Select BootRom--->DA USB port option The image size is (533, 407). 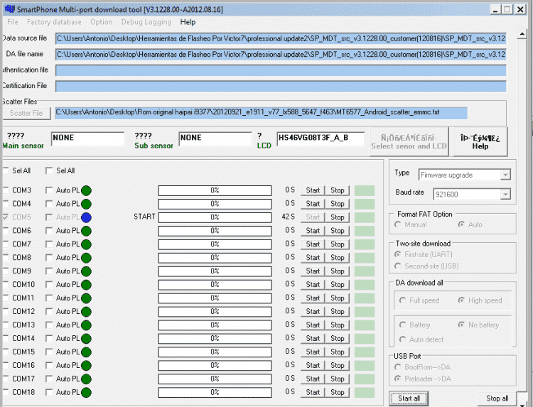(x=397, y=367)
